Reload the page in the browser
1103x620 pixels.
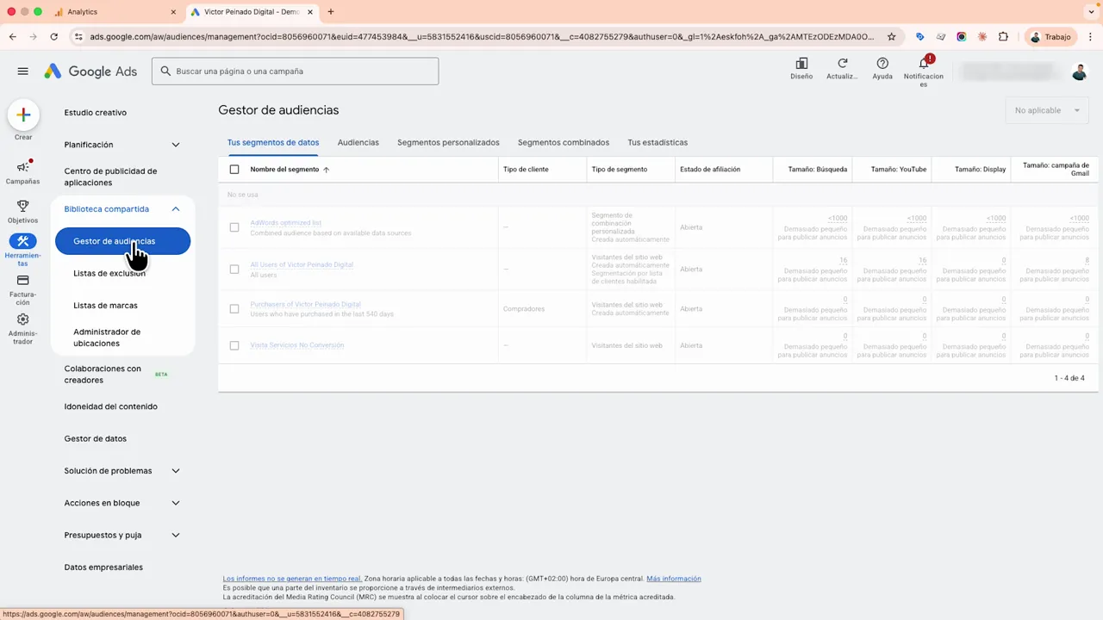click(54, 37)
